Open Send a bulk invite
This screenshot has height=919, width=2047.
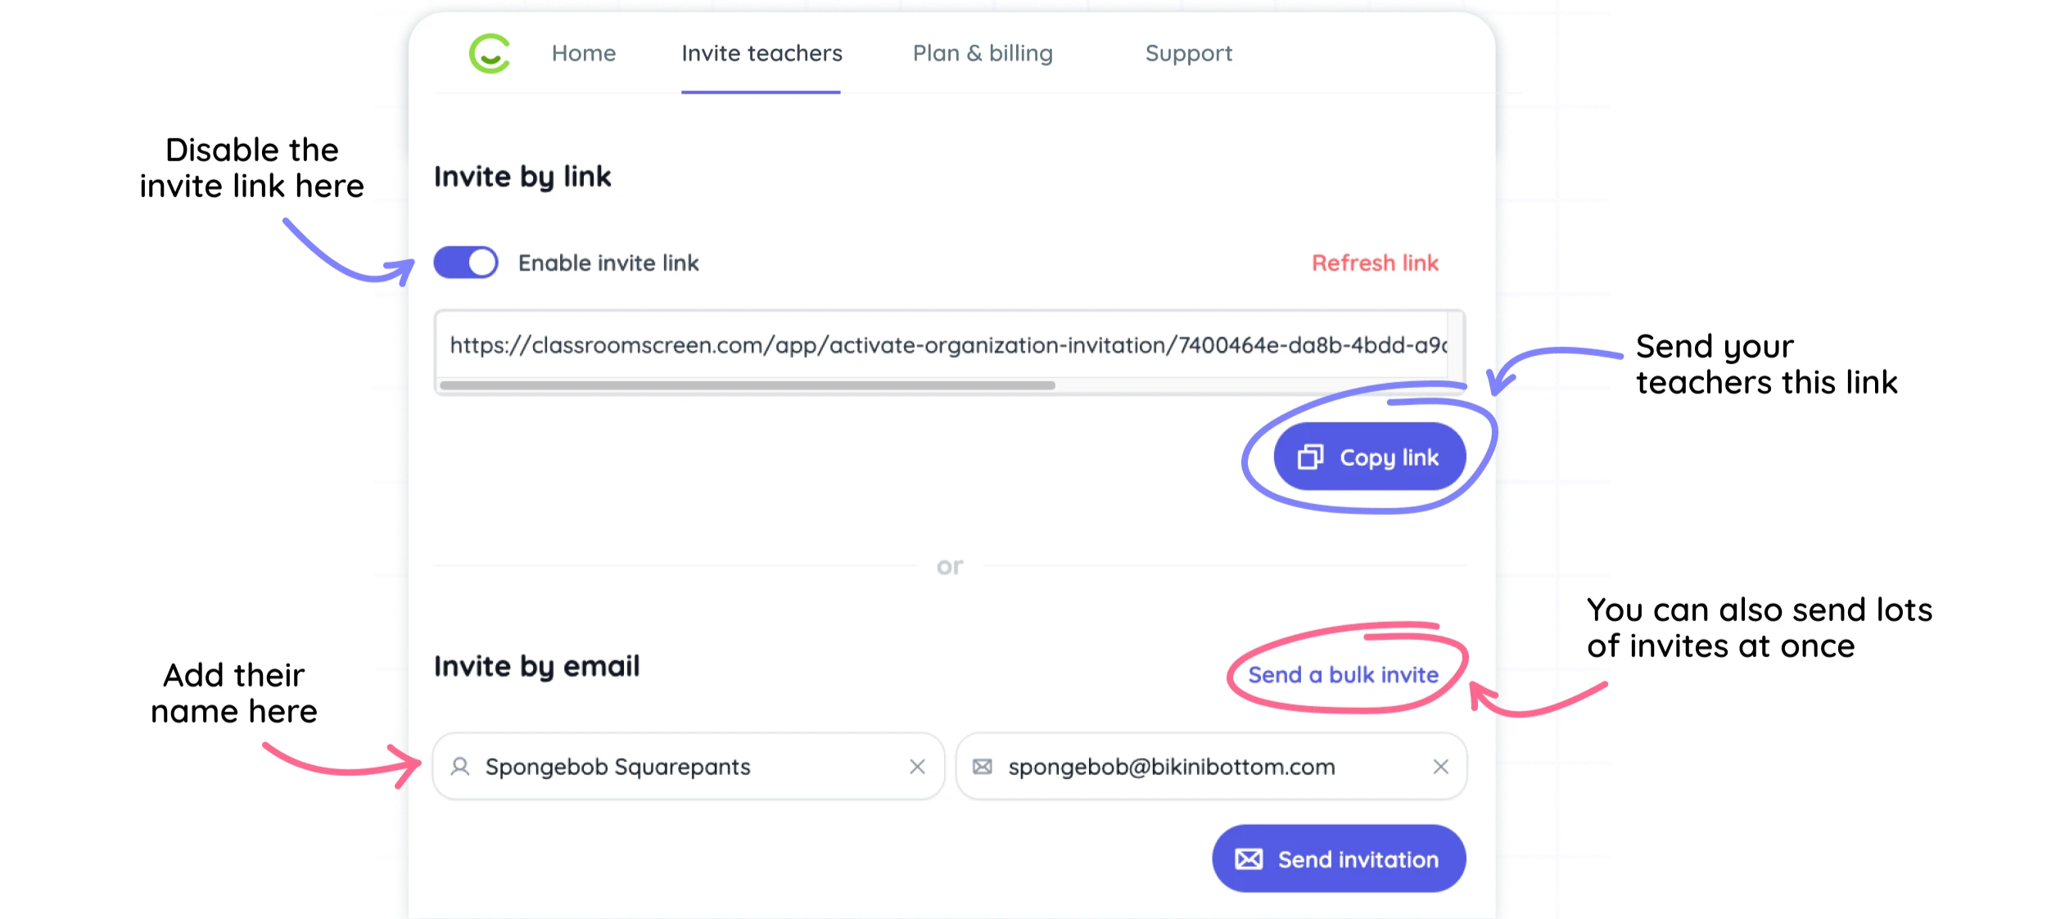tap(1343, 674)
